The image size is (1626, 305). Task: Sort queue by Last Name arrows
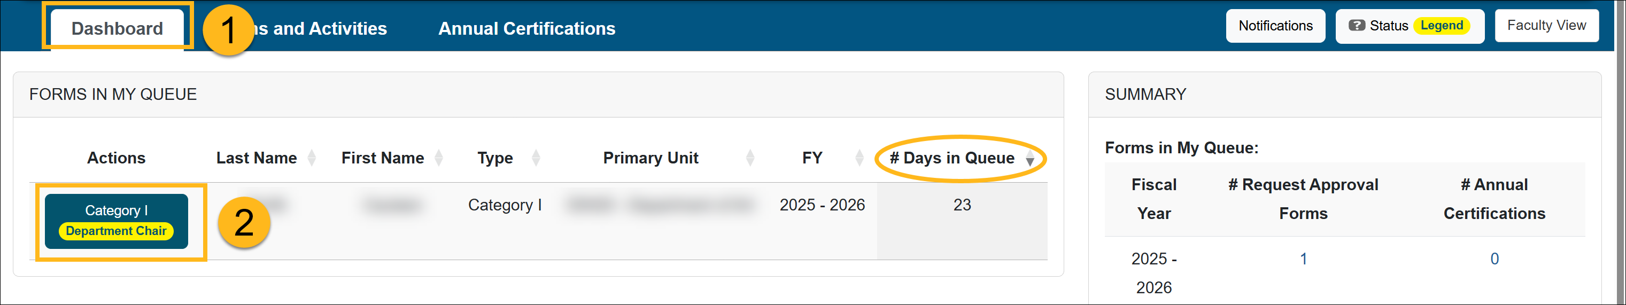(311, 158)
